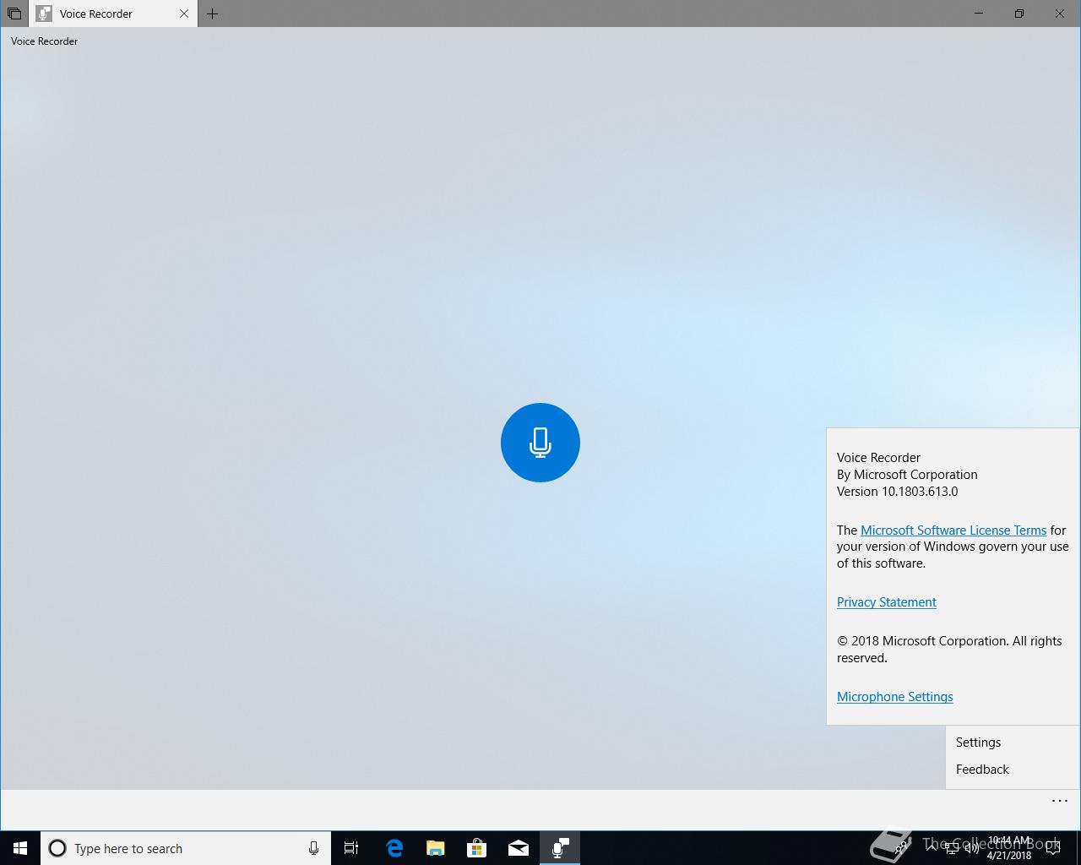The height and width of the screenshot is (865, 1081).
Task: Activate Cortana voice search microphone
Action: pos(313,848)
